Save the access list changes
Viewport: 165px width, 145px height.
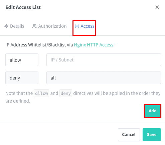pos(152,135)
